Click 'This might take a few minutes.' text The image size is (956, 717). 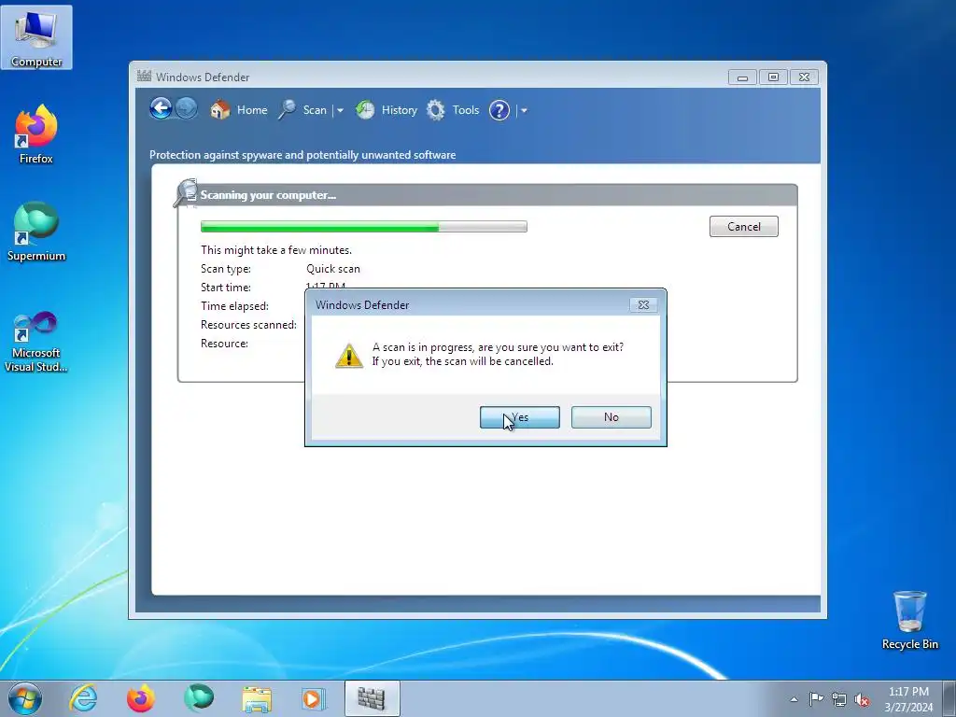276,250
